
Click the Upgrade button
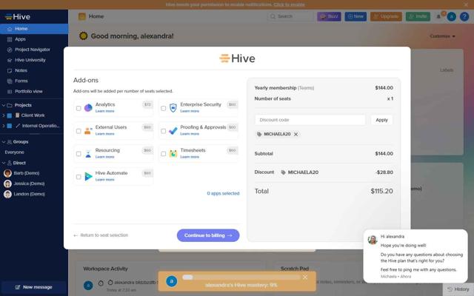pos(386,16)
